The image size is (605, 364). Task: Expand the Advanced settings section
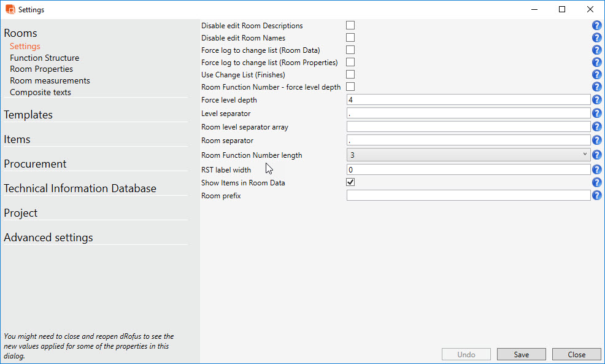(48, 238)
